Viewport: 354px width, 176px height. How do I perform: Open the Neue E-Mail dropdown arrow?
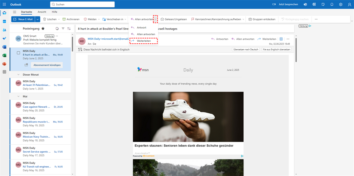click(x=37, y=19)
